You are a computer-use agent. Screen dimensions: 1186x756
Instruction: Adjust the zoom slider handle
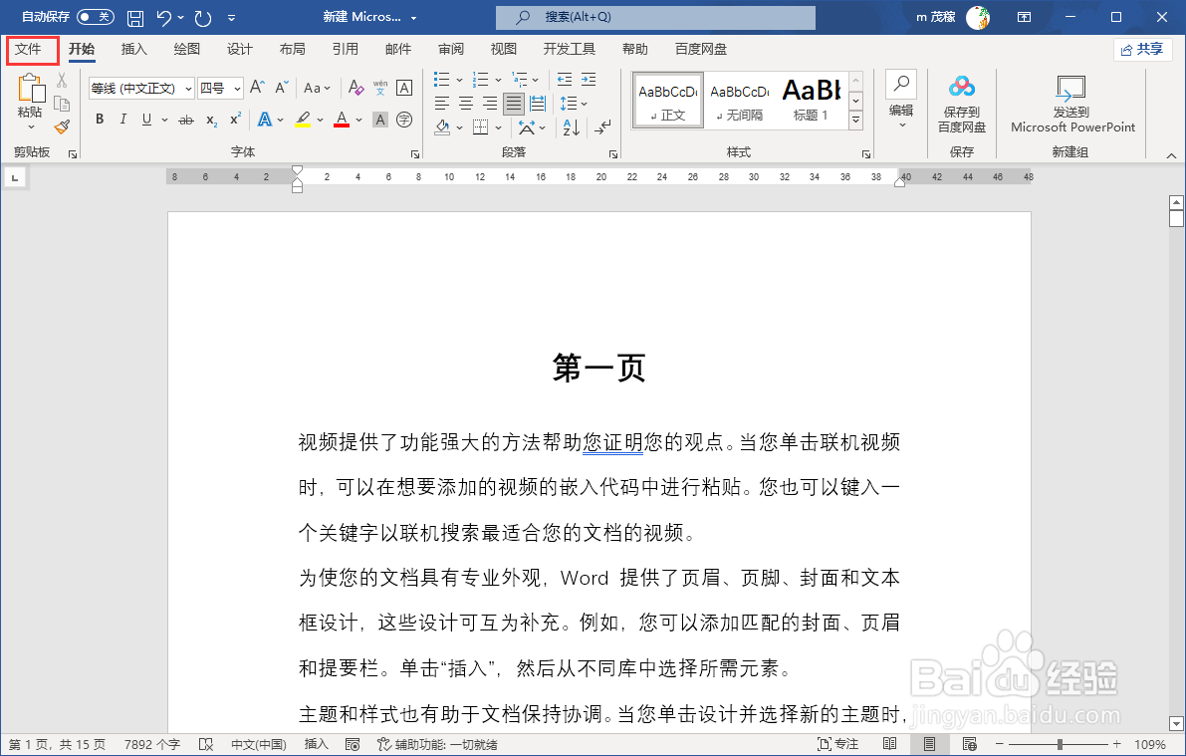1060,745
